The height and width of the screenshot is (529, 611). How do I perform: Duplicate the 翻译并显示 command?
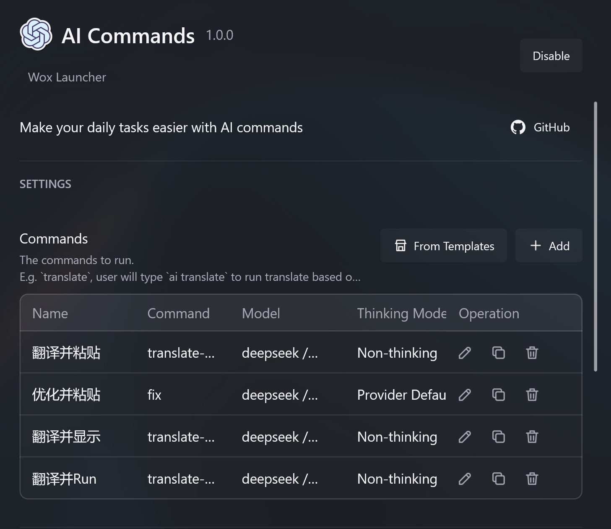click(498, 437)
